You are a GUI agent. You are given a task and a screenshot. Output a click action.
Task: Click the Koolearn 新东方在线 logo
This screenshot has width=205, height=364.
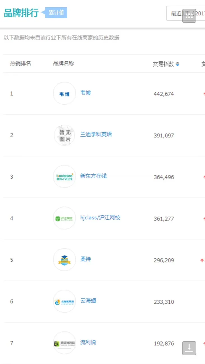coord(64,177)
